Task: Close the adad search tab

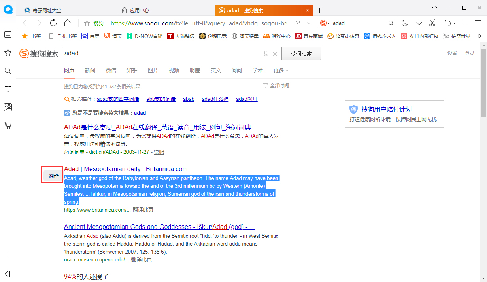Action: point(308,10)
